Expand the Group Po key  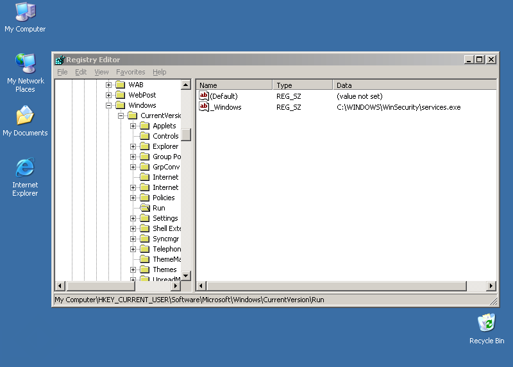tap(133, 157)
